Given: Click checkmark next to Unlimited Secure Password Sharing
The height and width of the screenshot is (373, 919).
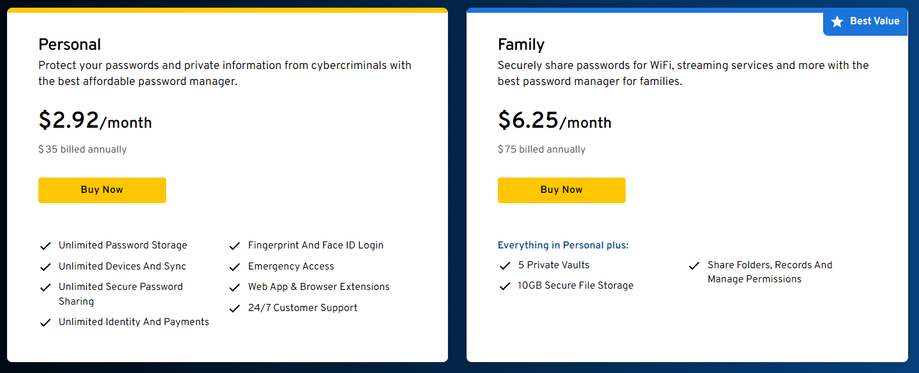Looking at the screenshot, I should tap(45, 287).
